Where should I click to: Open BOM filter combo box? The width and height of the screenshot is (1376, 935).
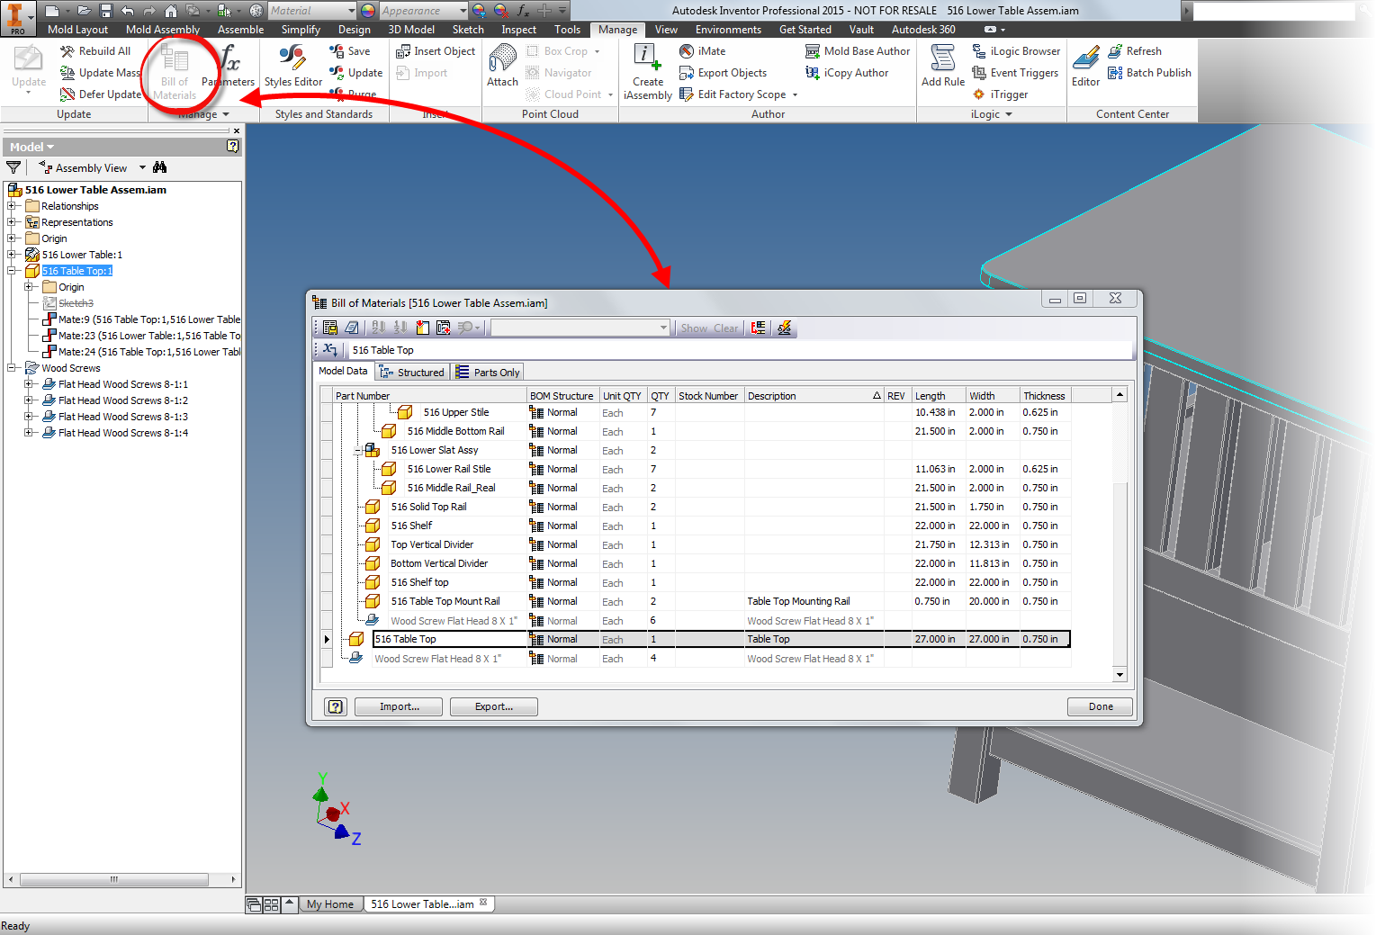coord(580,328)
